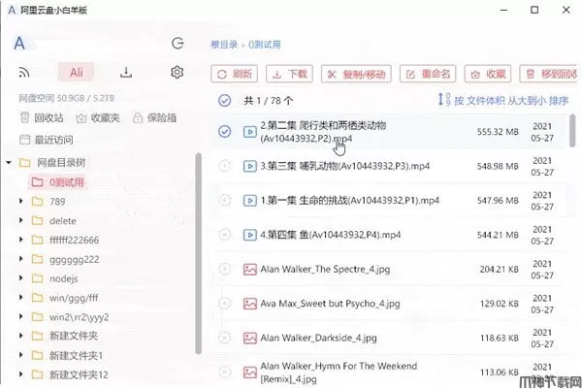Uncheck the 2.第二集 爬行类和两栖类动物 file checkbox
582x389 pixels.
click(x=225, y=131)
